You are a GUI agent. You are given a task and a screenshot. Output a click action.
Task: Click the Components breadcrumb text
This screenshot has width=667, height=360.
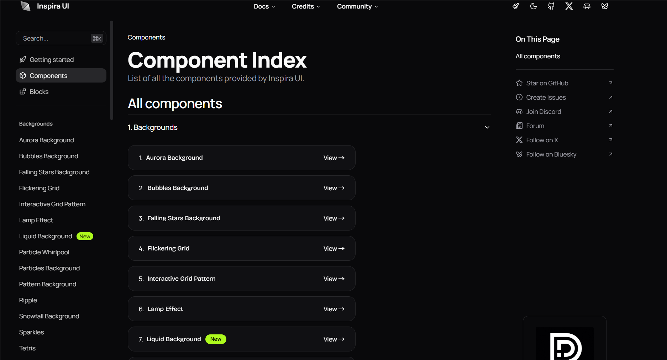click(x=146, y=37)
